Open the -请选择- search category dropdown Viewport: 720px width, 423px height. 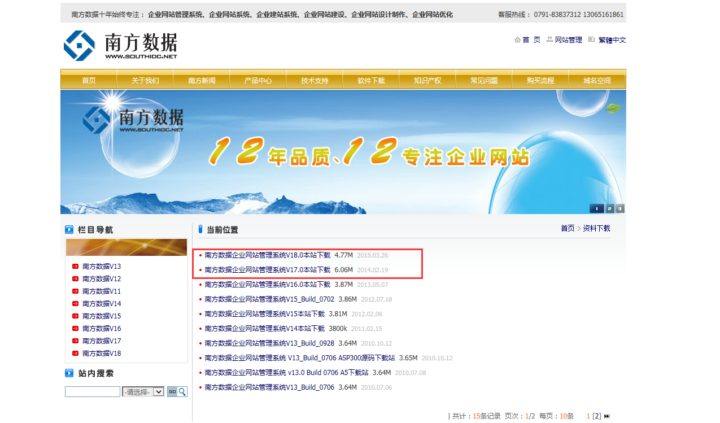coord(143,391)
